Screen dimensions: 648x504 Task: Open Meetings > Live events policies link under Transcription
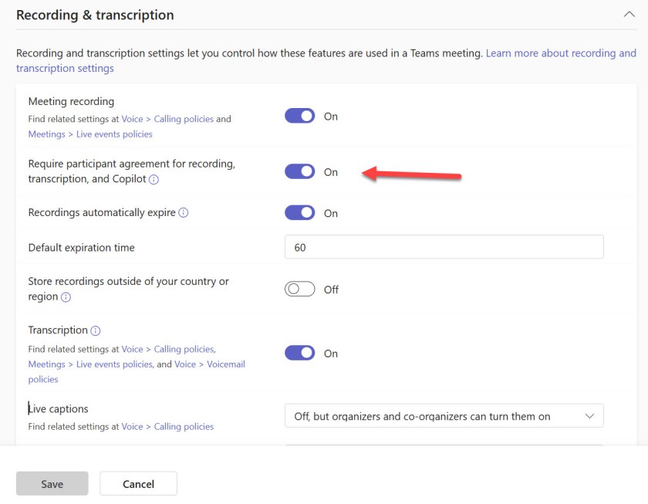[90, 364]
